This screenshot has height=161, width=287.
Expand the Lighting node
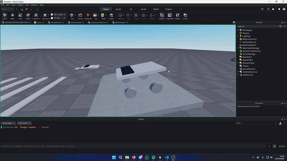(x=238, y=36)
